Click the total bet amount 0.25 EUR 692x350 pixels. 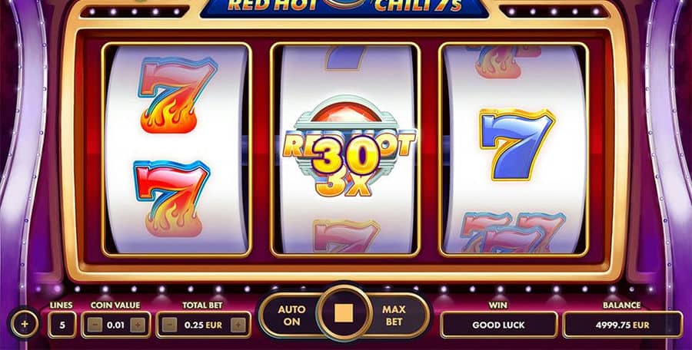click(204, 325)
